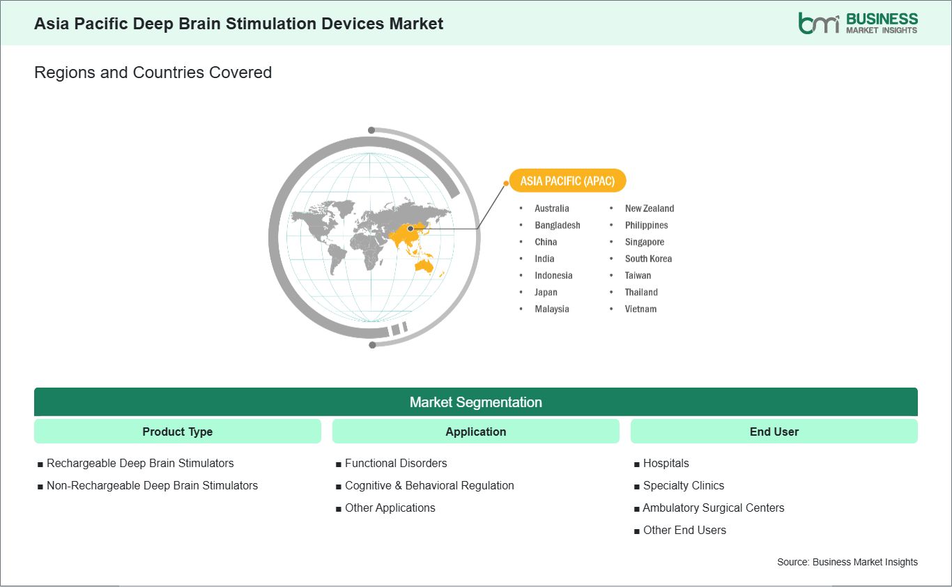Select the ASIA PACIFIC (APAC) label

tap(567, 181)
